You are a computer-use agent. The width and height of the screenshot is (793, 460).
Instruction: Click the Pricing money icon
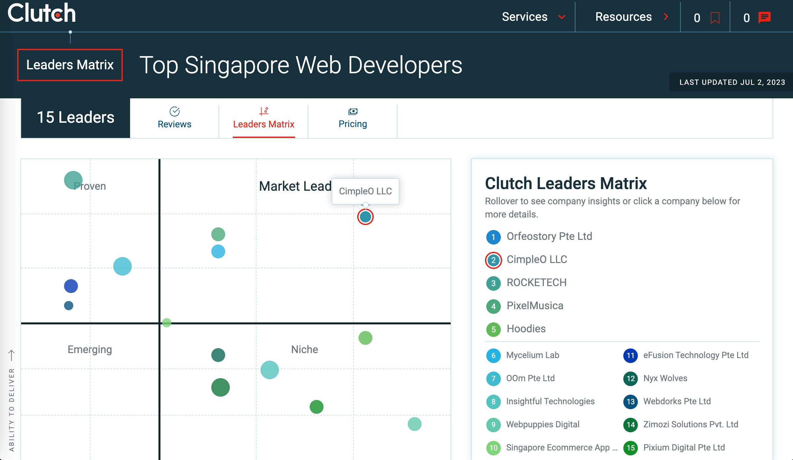[353, 112]
